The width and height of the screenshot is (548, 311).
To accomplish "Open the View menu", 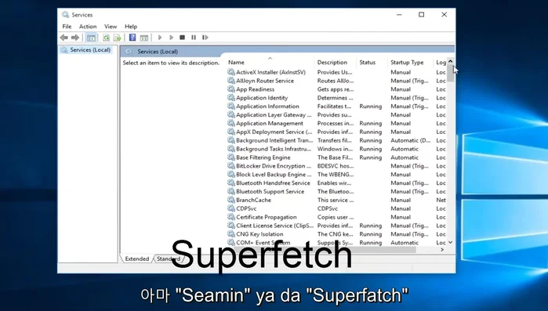I will pyautogui.click(x=111, y=27).
